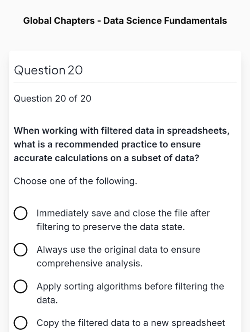Click the 'Global Chapters - Data Science Fundamentals' title

[125, 21]
